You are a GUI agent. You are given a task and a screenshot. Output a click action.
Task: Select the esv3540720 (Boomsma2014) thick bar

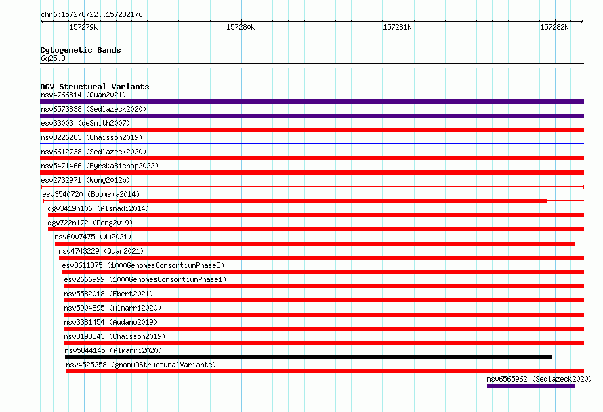333,201
